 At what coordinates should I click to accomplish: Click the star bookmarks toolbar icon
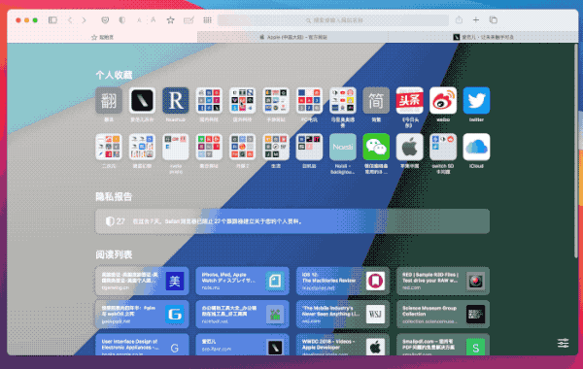(x=170, y=20)
